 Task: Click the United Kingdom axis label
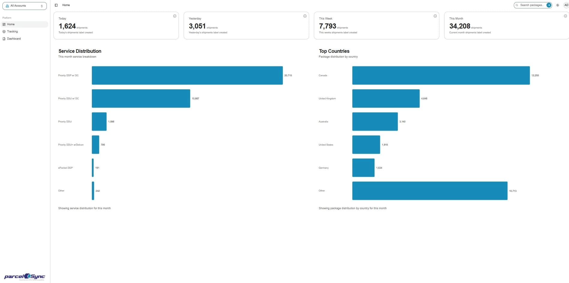[x=327, y=98]
